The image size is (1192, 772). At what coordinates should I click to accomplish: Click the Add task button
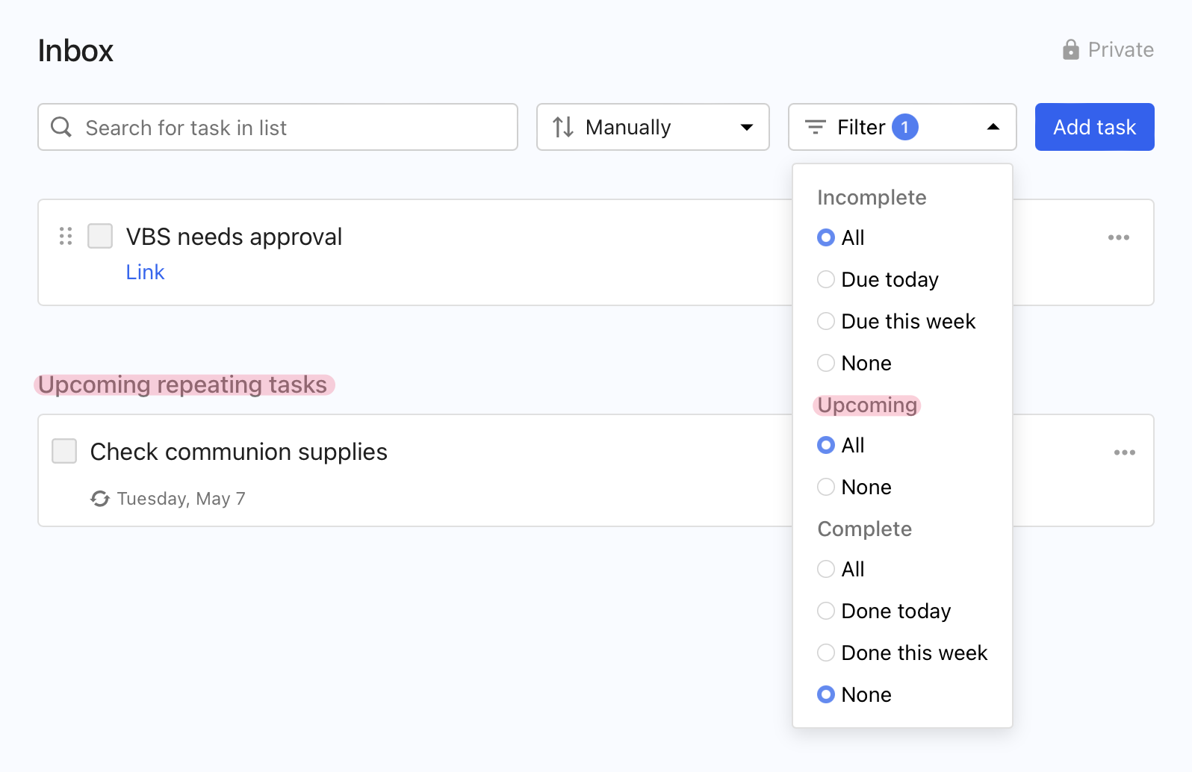[1094, 128]
